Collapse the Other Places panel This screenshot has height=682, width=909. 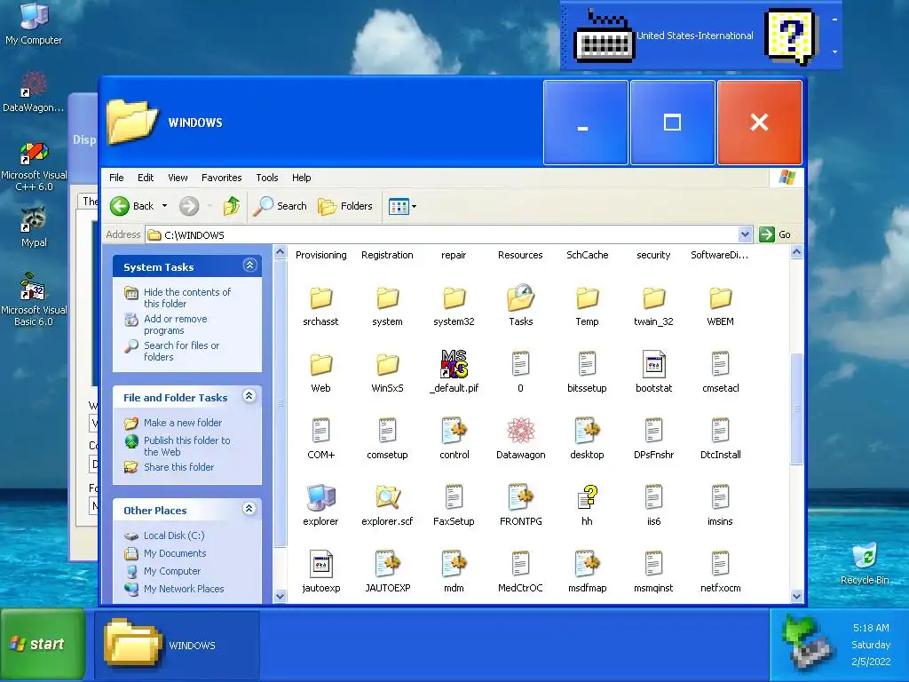[x=249, y=509]
